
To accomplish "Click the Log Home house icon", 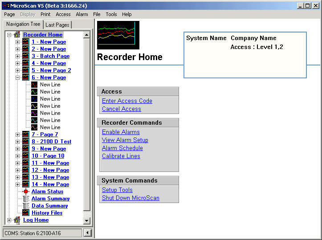I will coord(17,220).
